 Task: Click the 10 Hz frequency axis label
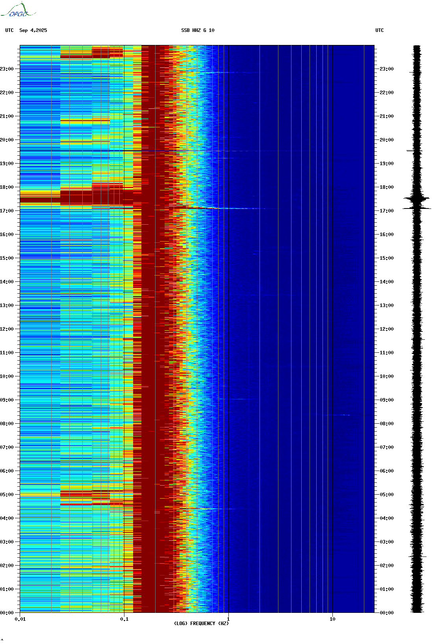tap(332, 619)
